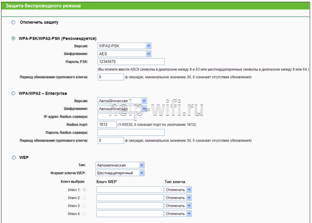Viewport: 312px width, 223px height.
Task: Click the WEP key input for Ключ 1
Action: click(129, 190)
